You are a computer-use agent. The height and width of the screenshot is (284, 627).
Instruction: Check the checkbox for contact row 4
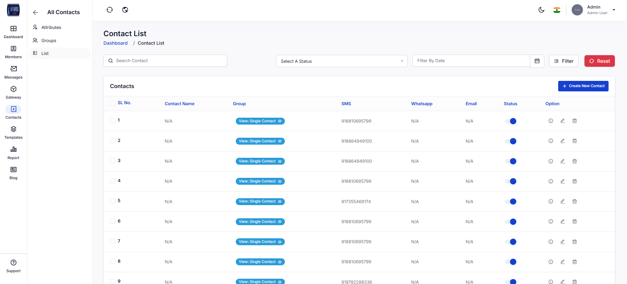pos(113,181)
